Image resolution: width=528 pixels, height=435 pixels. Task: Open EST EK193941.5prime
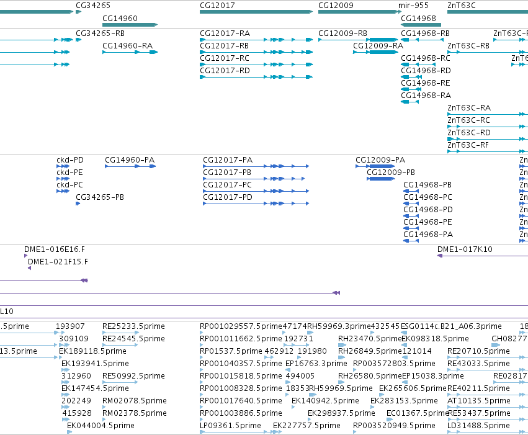click(x=95, y=364)
